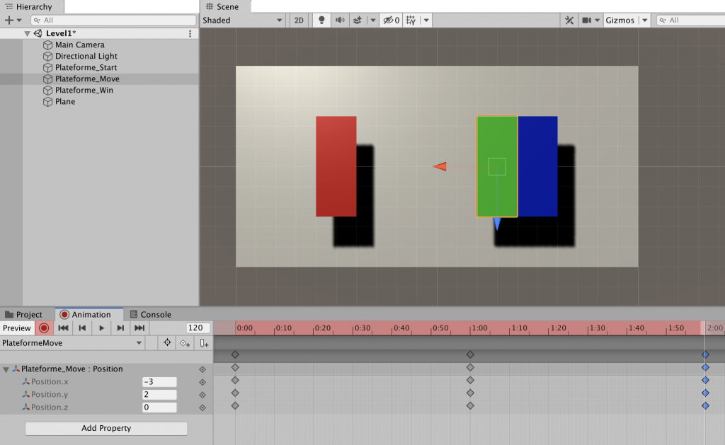Jump to the last keyframe of the clip
The height and width of the screenshot is (445, 725).
click(x=139, y=328)
